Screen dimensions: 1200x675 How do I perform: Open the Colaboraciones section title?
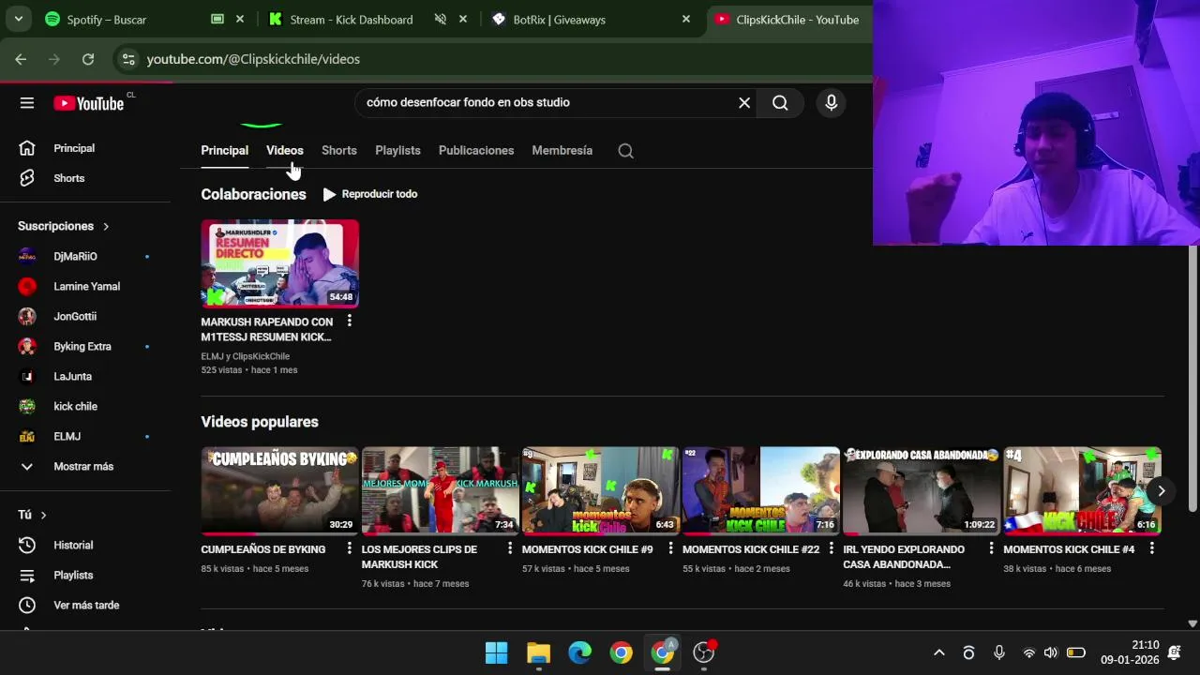(253, 194)
